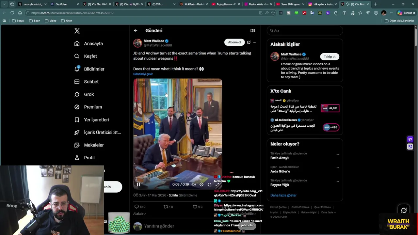This screenshot has width=418, height=235.
Task: Expand the Alakalı replies sort dropdown
Action: click(x=139, y=213)
